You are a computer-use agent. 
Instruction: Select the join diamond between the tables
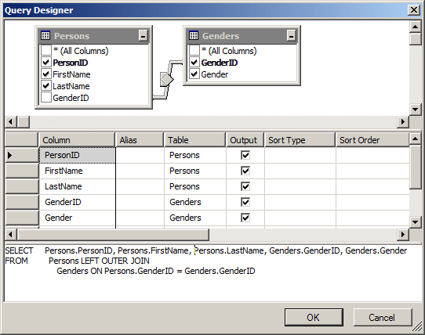point(167,79)
